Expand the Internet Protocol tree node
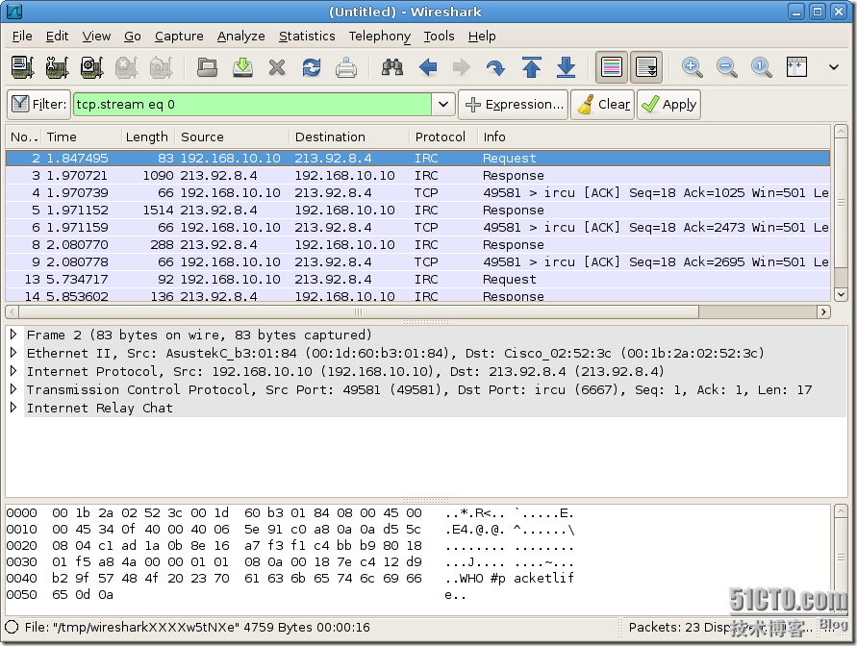857x646 pixels. [x=13, y=371]
